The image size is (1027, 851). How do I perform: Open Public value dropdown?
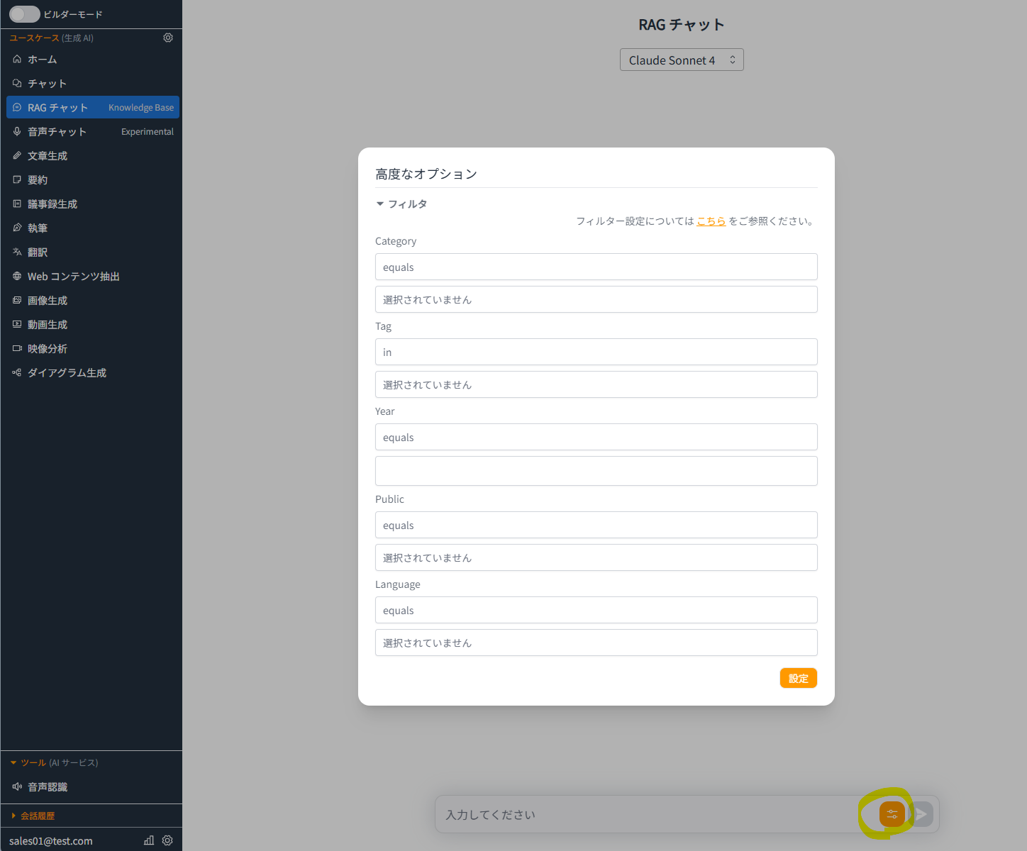pyautogui.click(x=596, y=558)
